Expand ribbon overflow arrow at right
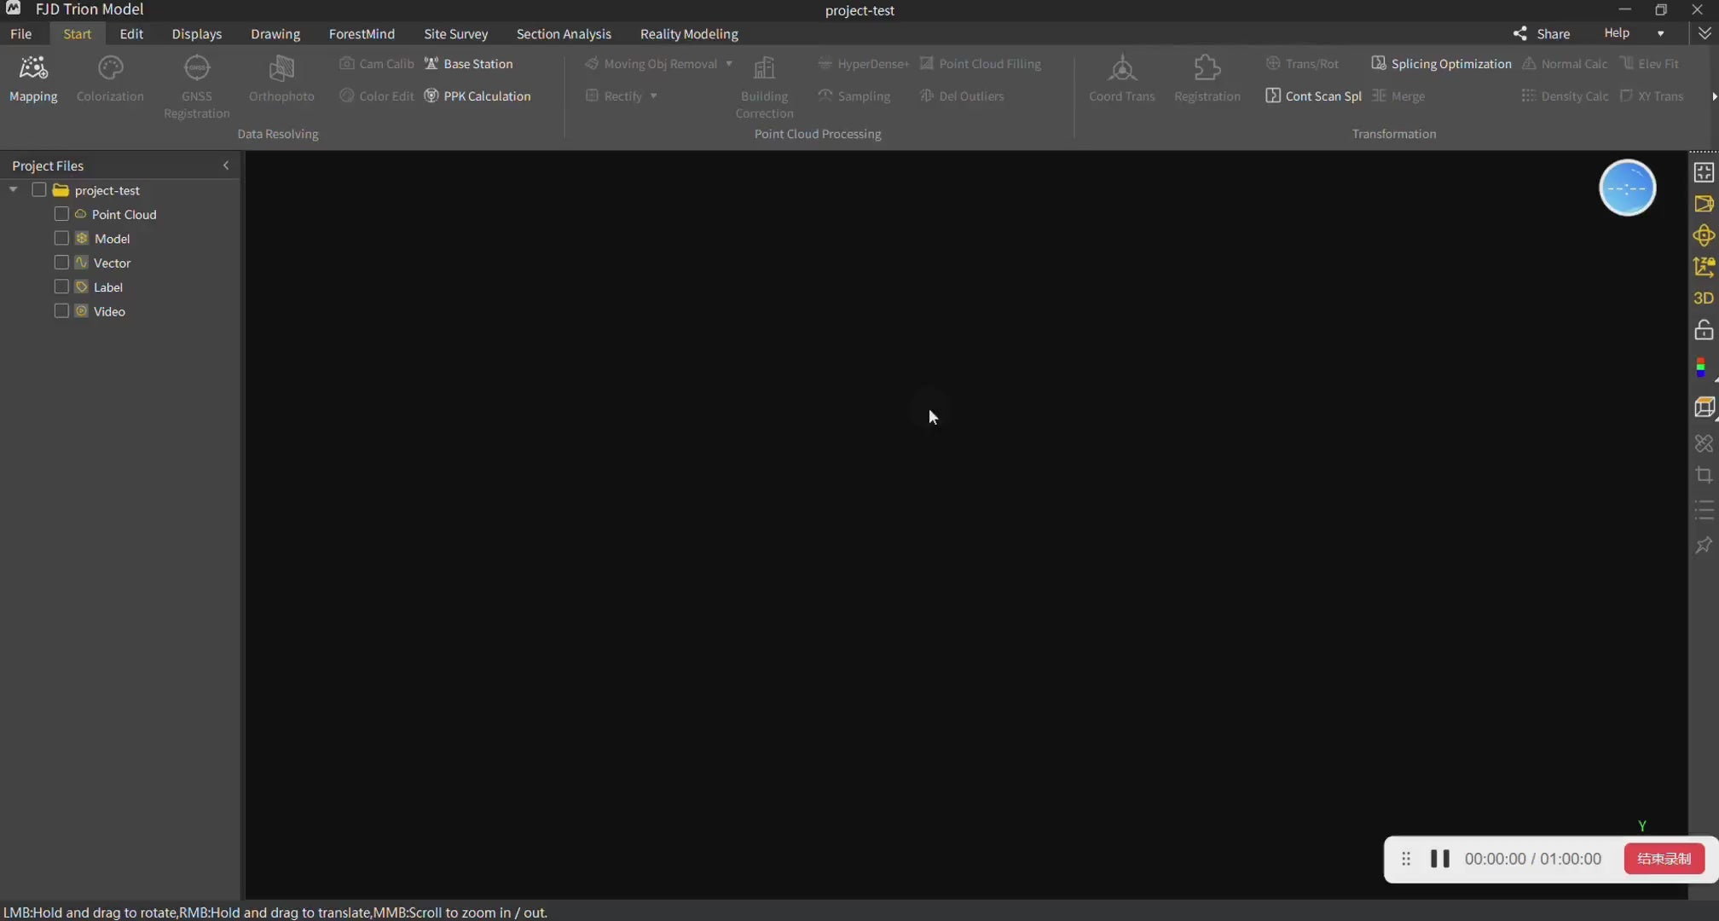This screenshot has height=921, width=1719. click(x=1713, y=96)
